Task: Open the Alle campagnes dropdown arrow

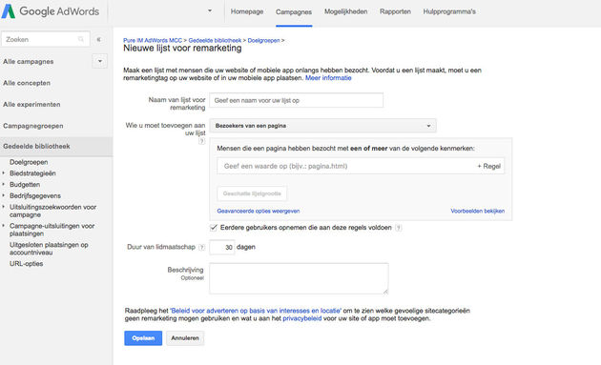Action: [99, 61]
